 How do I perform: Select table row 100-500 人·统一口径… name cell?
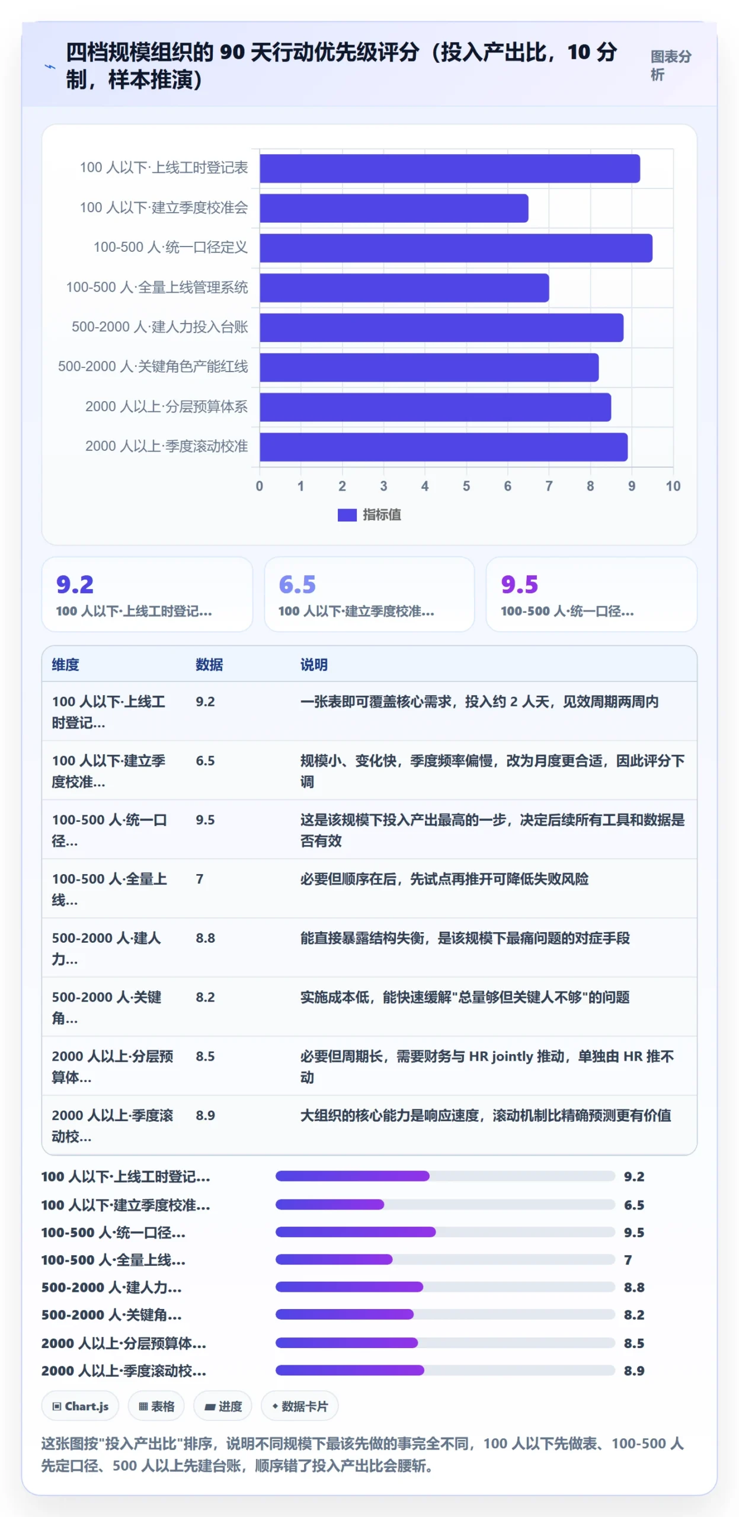pos(113,829)
